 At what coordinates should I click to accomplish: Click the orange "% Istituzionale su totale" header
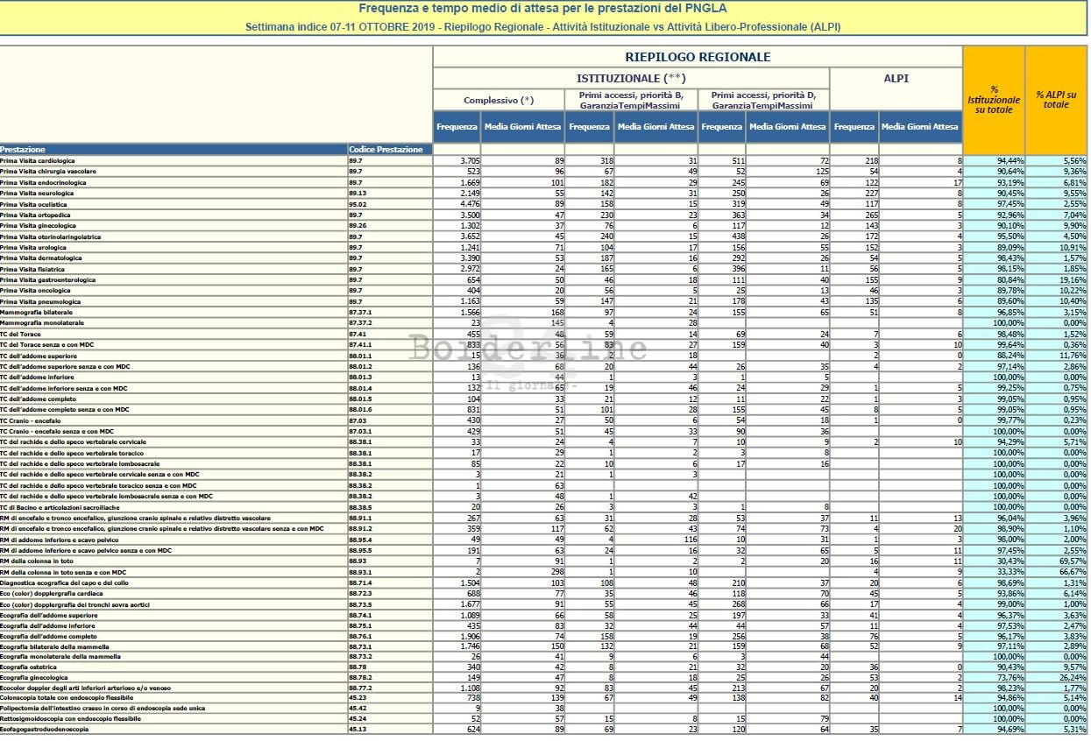(x=994, y=98)
